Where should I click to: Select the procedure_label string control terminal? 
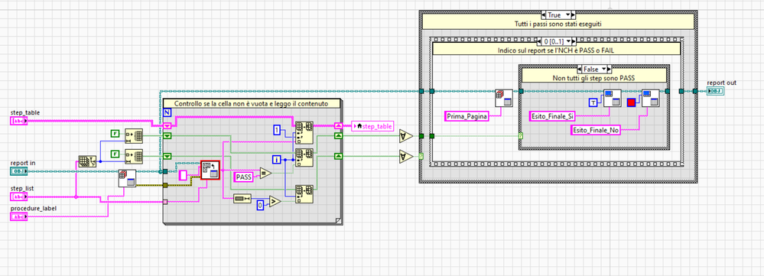coord(18,216)
